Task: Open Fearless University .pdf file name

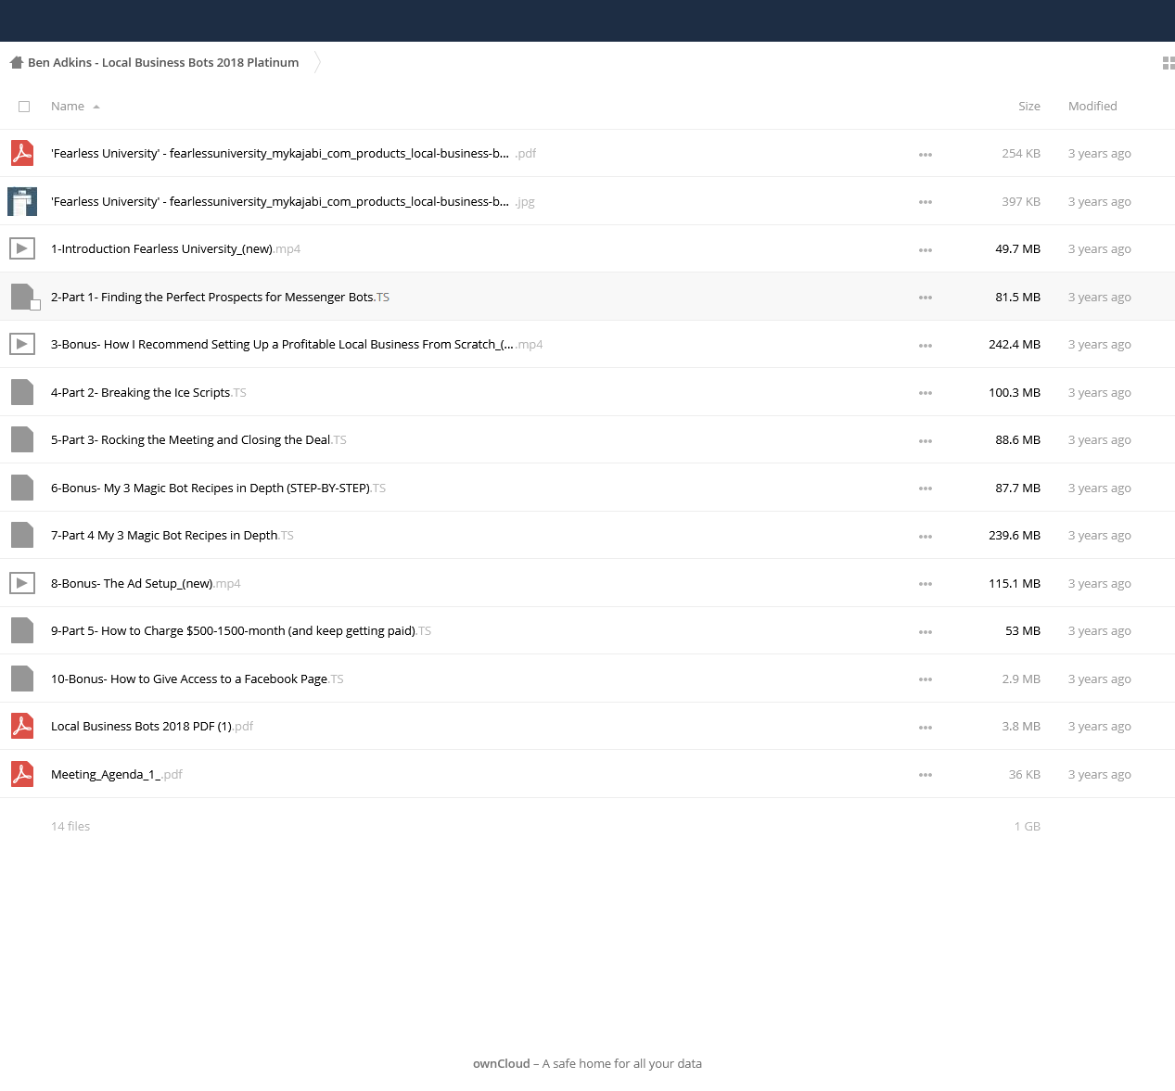Action: pos(293,154)
